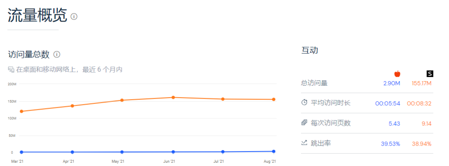449x166 pixels.
Task: Click the desktop and mobile device icon
Action: pos(11,70)
